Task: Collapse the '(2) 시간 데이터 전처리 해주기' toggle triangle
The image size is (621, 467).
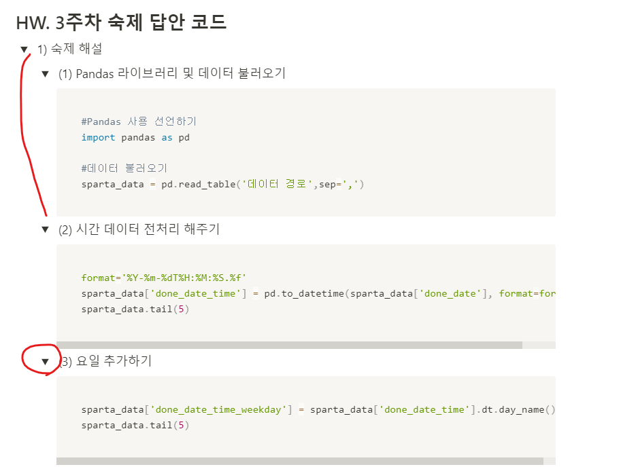Action: (x=45, y=229)
